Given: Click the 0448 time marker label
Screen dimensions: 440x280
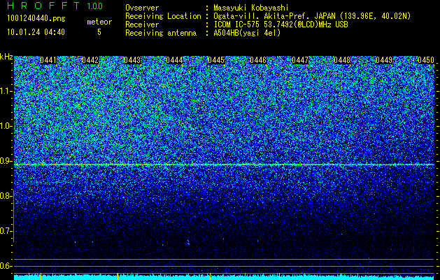Looking at the screenshot, I should tap(342, 60).
